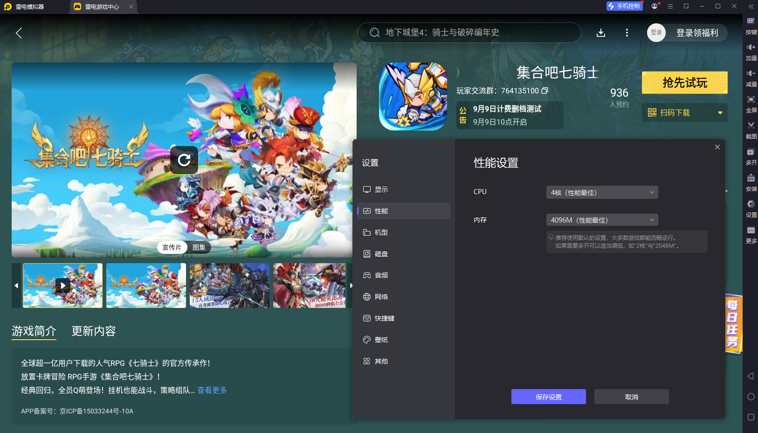Click the game search box
The height and width of the screenshot is (433, 758).
(469, 33)
